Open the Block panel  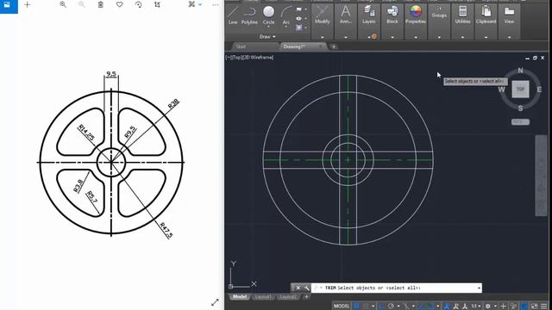click(392, 15)
